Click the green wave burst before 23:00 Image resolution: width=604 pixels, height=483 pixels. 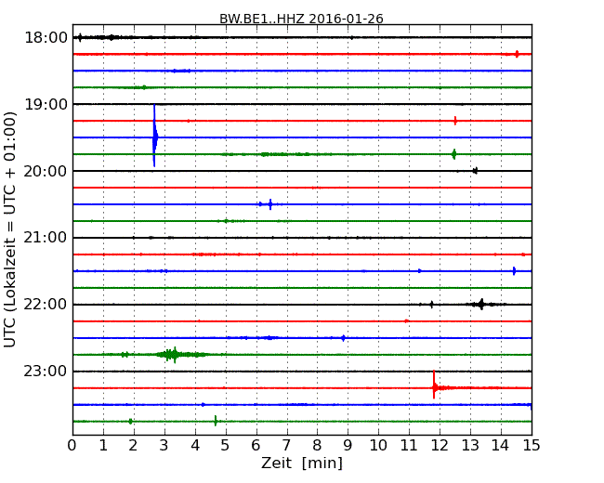(x=174, y=355)
